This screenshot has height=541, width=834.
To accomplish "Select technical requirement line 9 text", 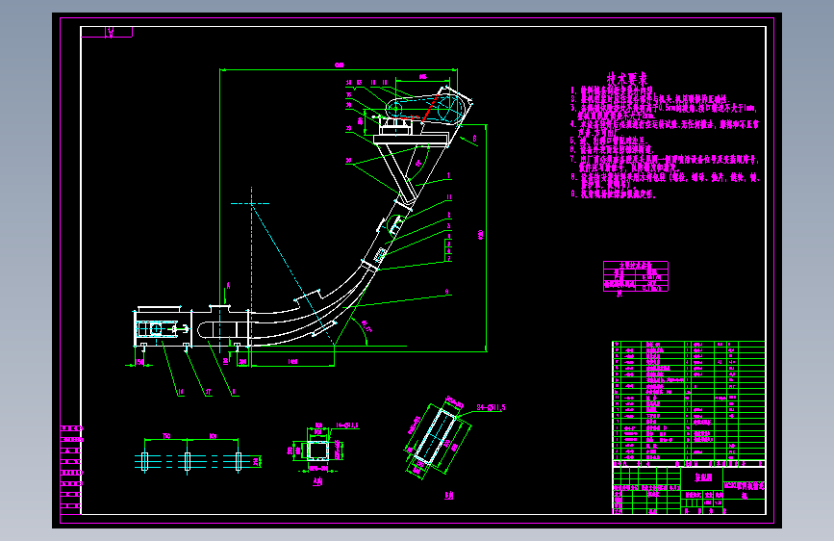I will click(x=614, y=194).
